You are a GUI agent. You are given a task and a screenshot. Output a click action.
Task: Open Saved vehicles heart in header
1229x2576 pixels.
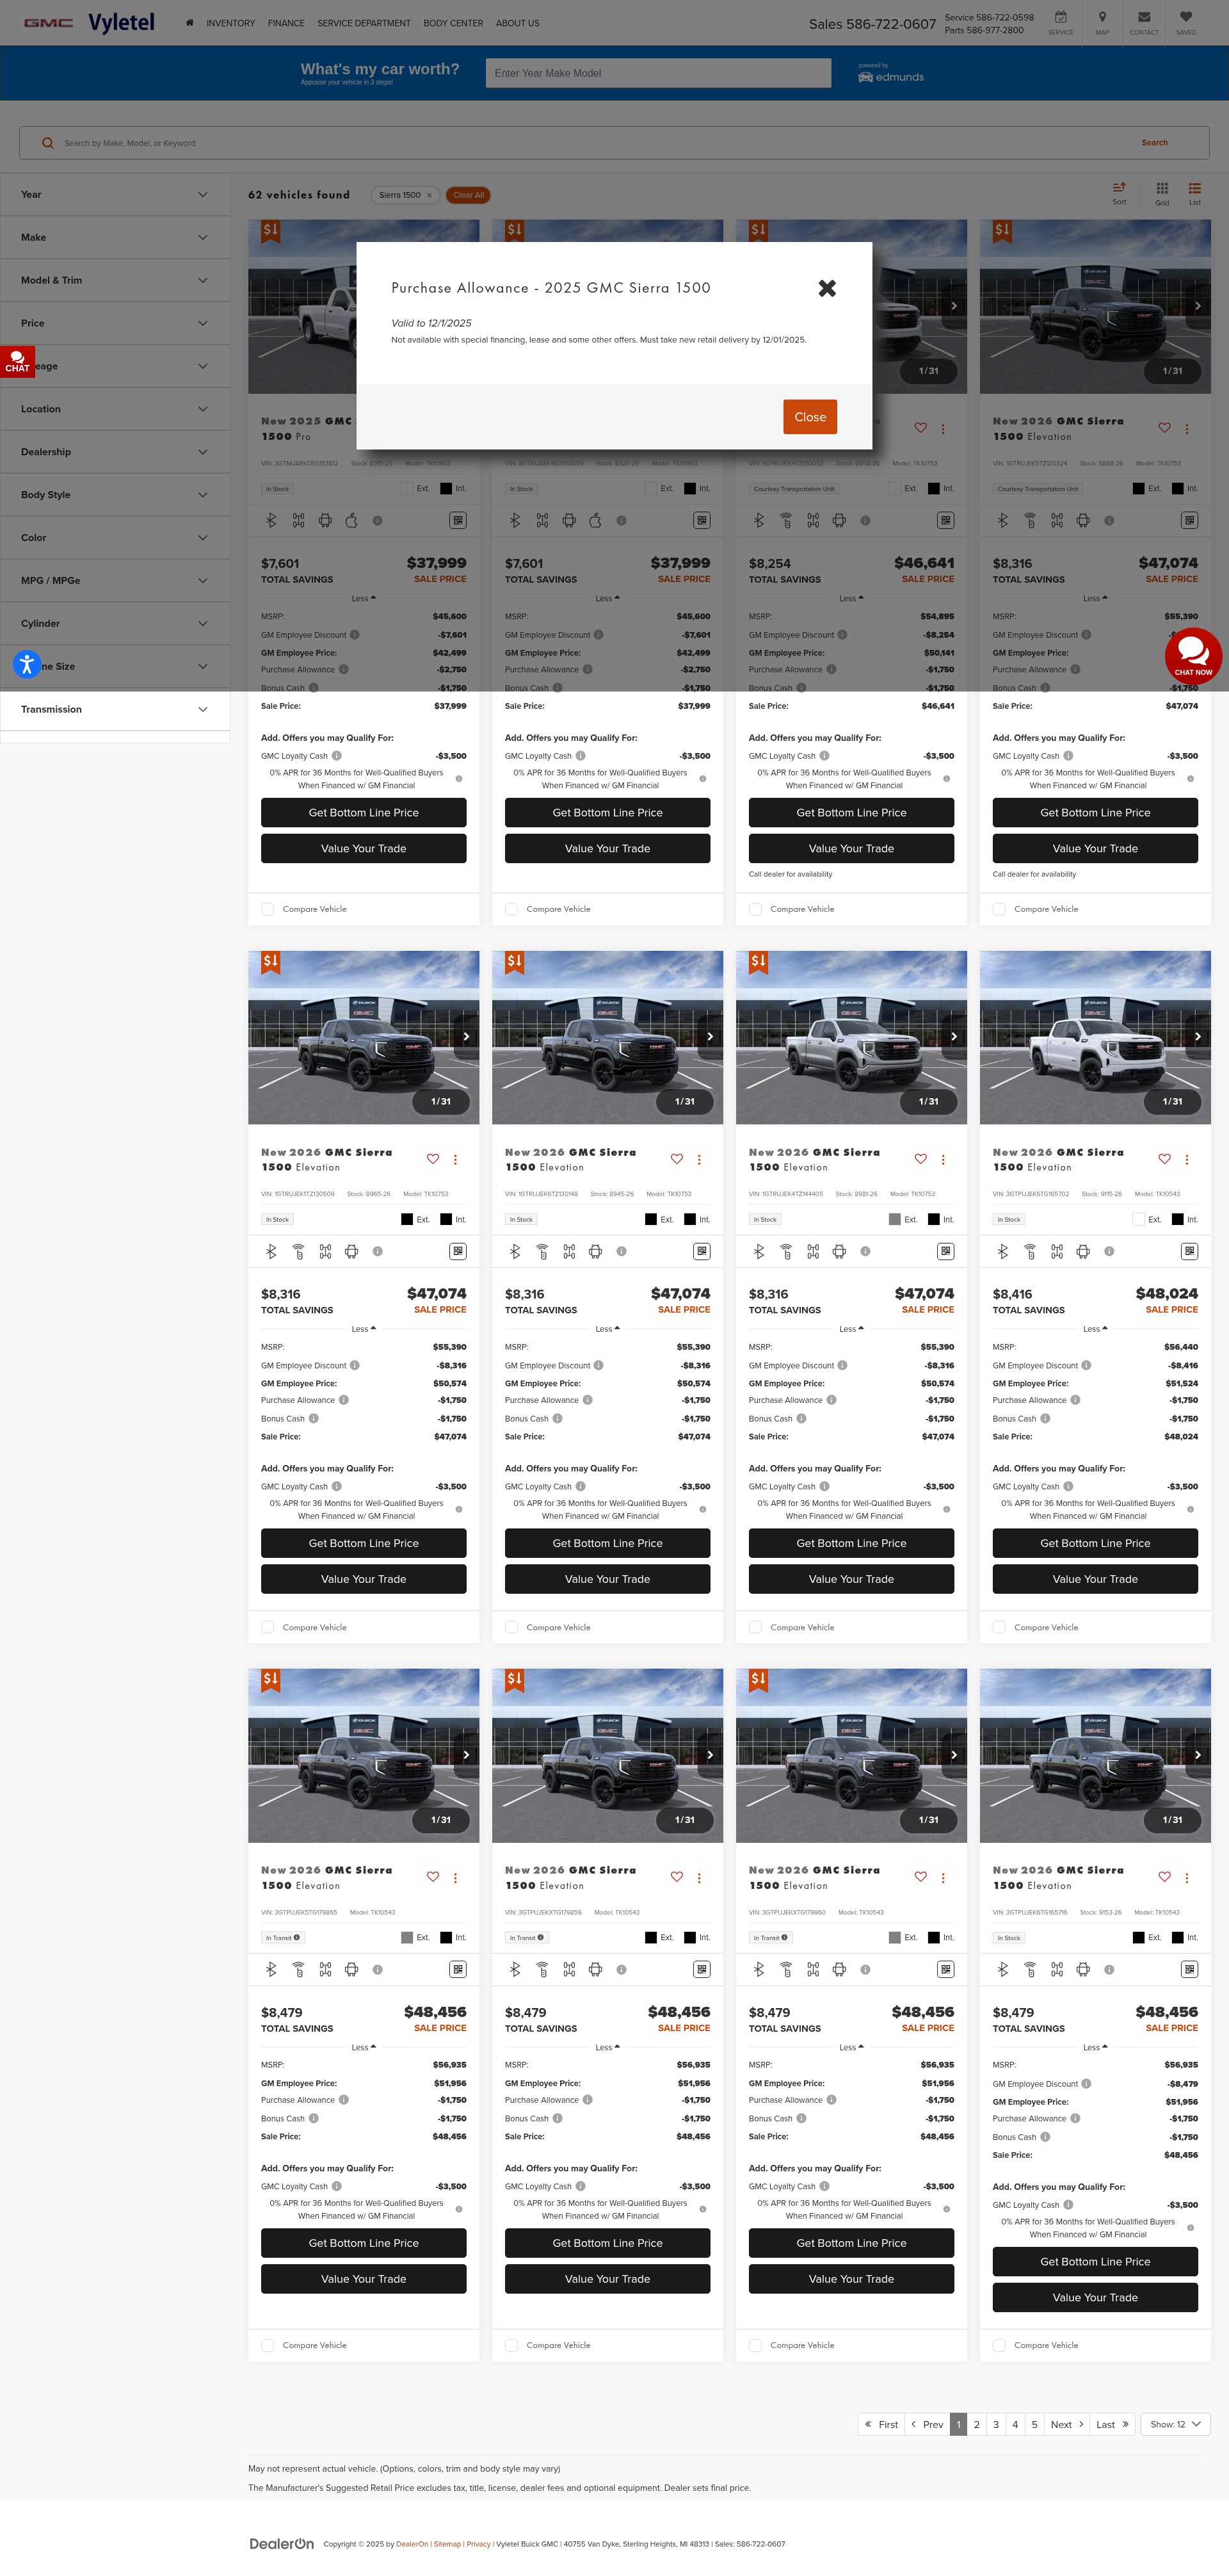tap(1185, 17)
